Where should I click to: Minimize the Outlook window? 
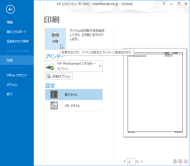point(171,4)
